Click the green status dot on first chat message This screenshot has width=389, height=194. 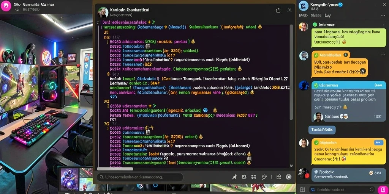pyautogui.click(x=315, y=25)
